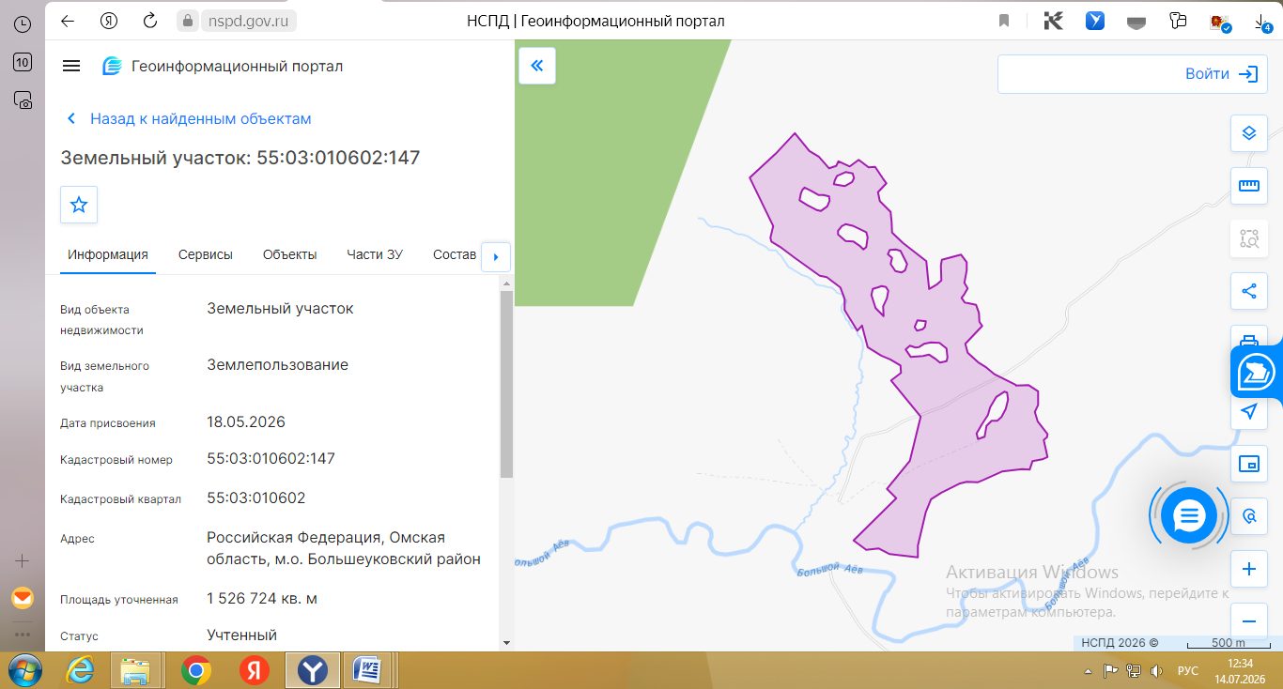Switch to the Части ЗУ tab
The height and width of the screenshot is (689, 1283).
point(375,254)
